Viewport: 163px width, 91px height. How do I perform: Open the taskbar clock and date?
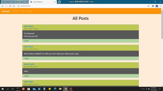(x=154, y=89)
